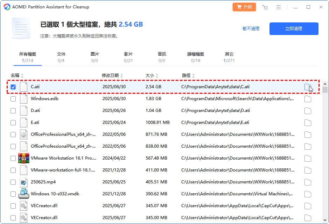The image size is (329, 224).
Task: Open folder for 838.00 MB OfficeProfessionalPlus file
Action: tap(308, 146)
